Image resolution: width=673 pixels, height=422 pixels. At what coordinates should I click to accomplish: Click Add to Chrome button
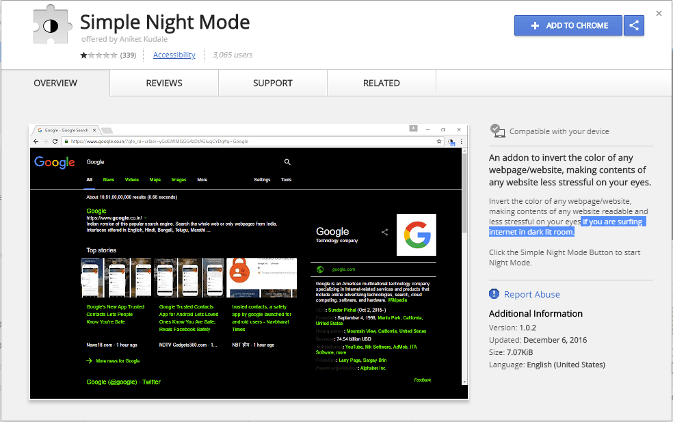(x=568, y=25)
